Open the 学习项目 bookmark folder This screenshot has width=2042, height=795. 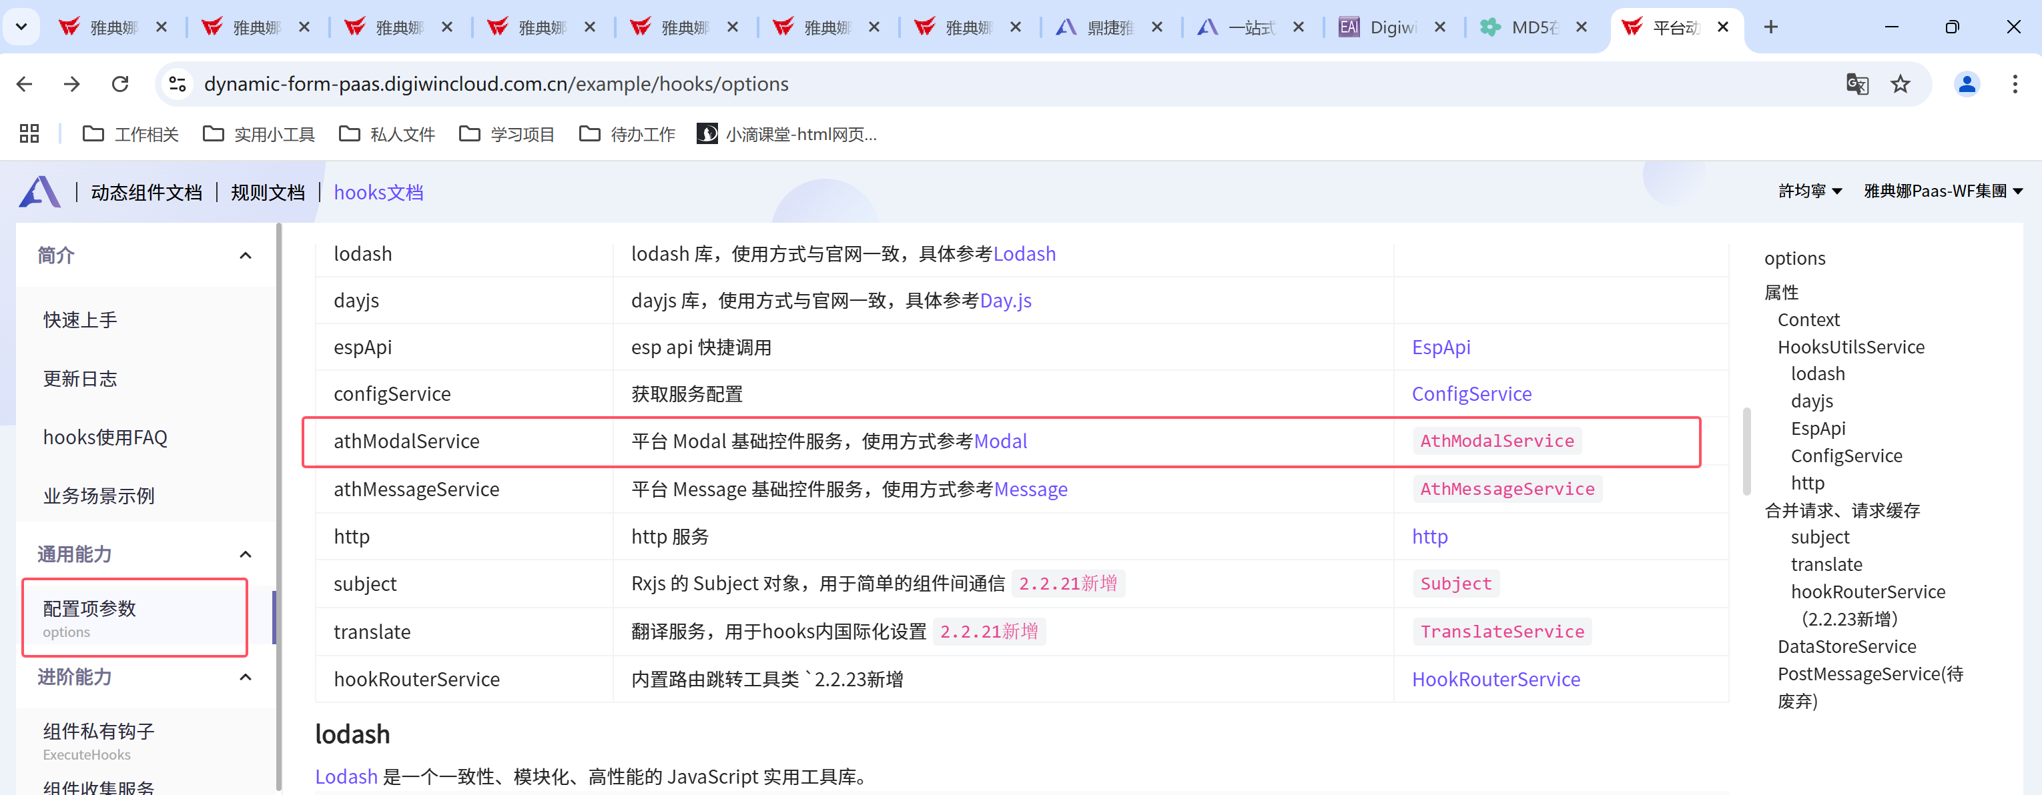click(506, 134)
